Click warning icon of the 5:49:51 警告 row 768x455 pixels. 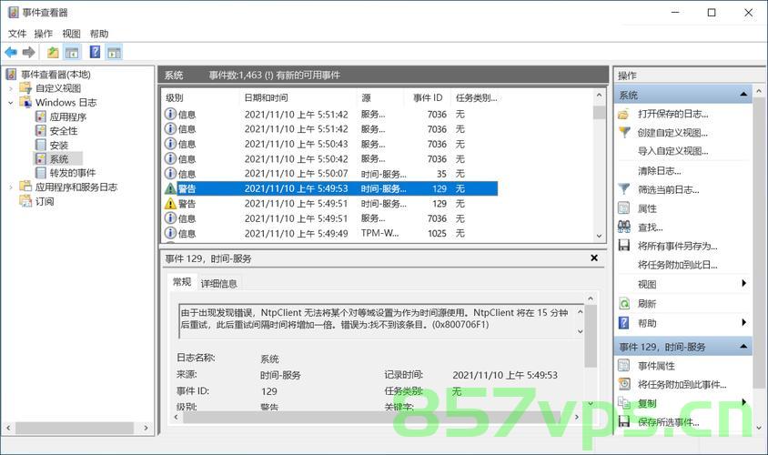(170, 203)
